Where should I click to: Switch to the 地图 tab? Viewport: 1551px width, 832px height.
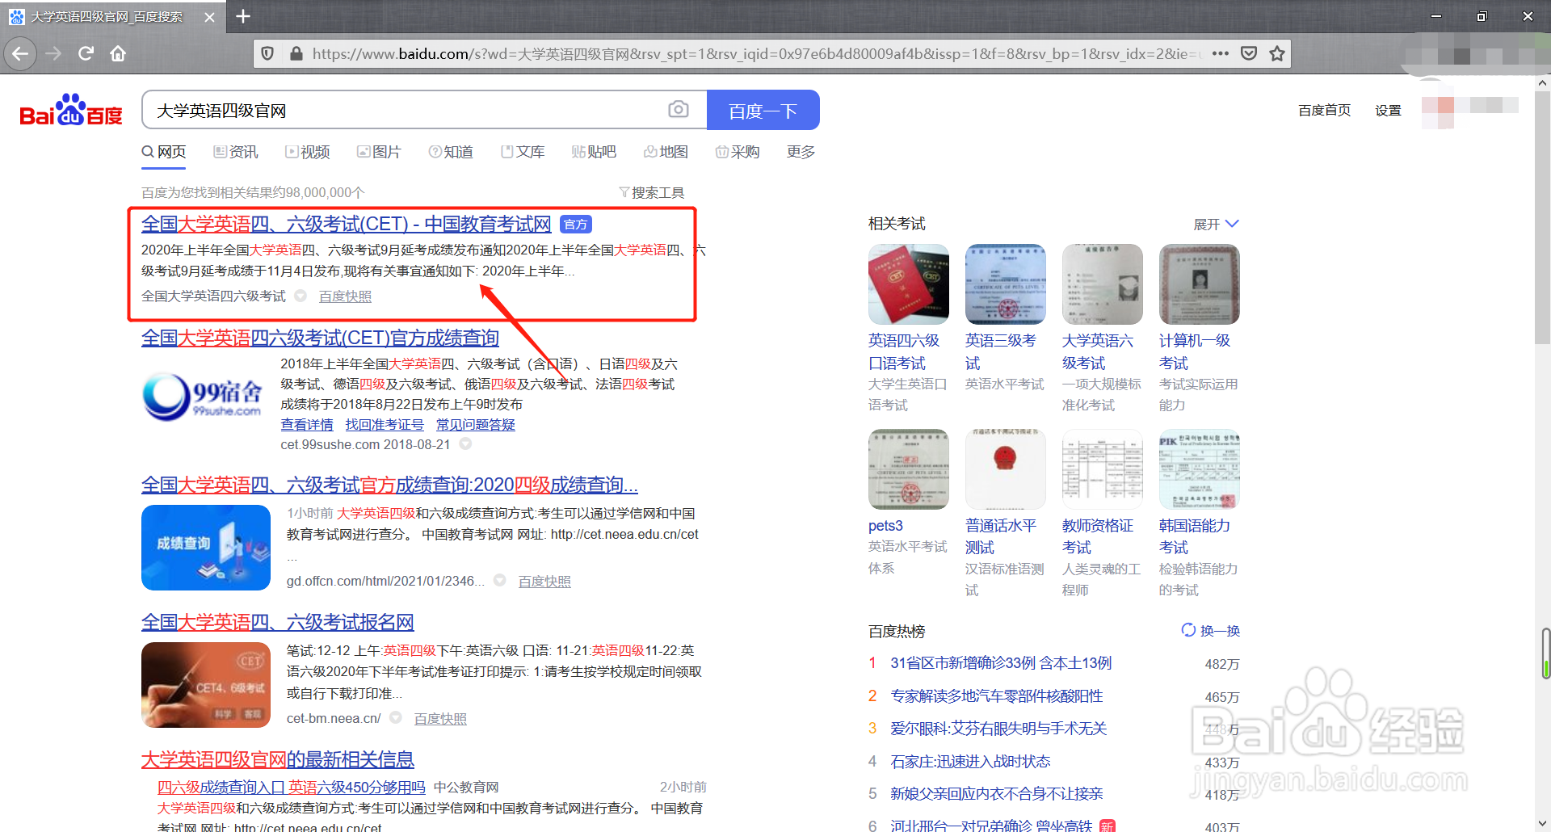click(666, 152)
